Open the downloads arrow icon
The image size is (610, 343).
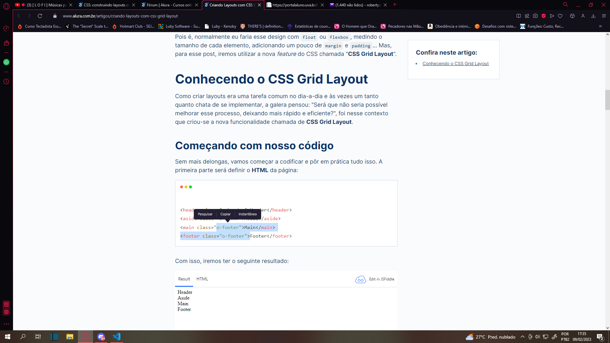593,16
